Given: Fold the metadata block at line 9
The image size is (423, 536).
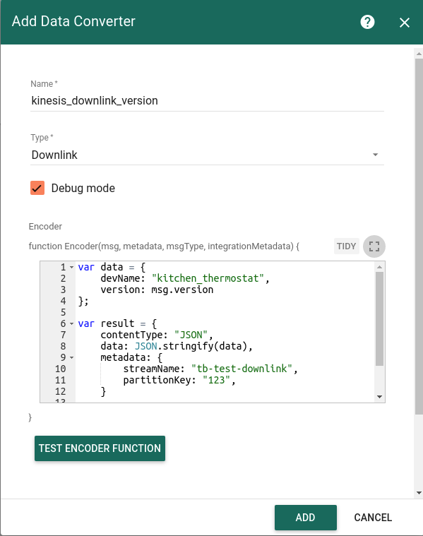Looking at the screenshot, I should (72, 357).
